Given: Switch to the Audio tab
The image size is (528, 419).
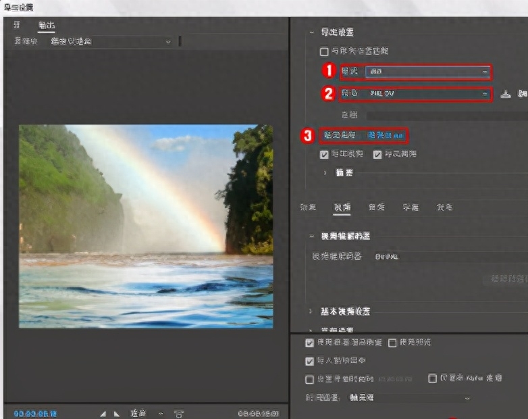Looking at the screenshot, I should coord(377,207).
